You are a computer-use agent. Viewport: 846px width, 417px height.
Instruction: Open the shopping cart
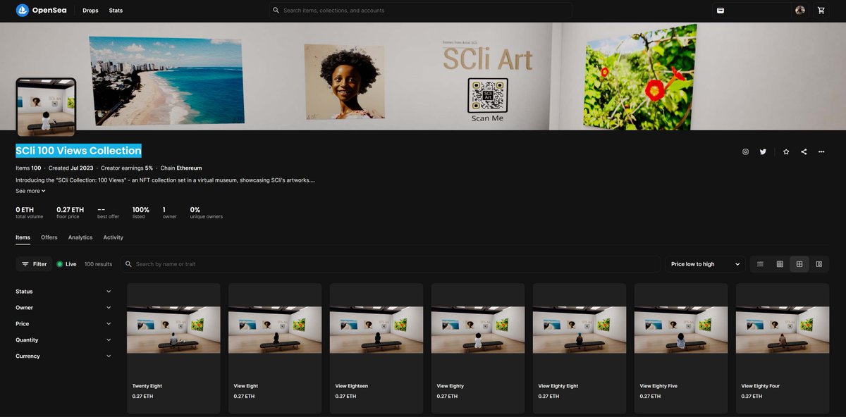pyautogui.click(x=821, y=11)
